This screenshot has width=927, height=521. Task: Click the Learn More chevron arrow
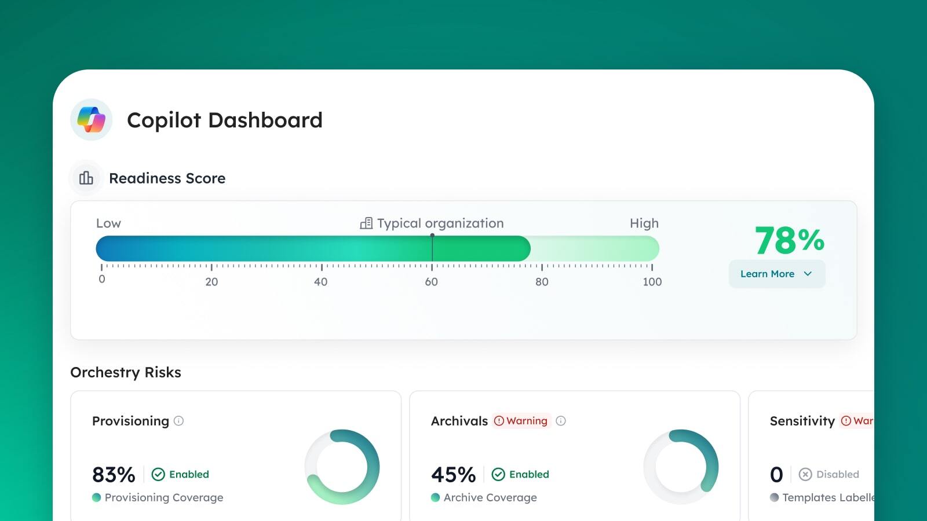click(x=808, y=274)
